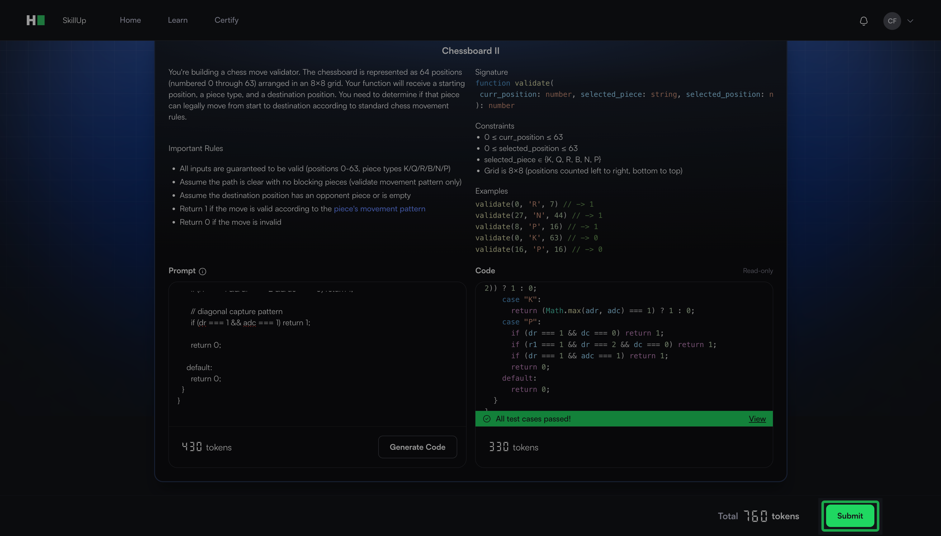Click the CF profile avatar
The image size is (941, 536).
[892, 21]
